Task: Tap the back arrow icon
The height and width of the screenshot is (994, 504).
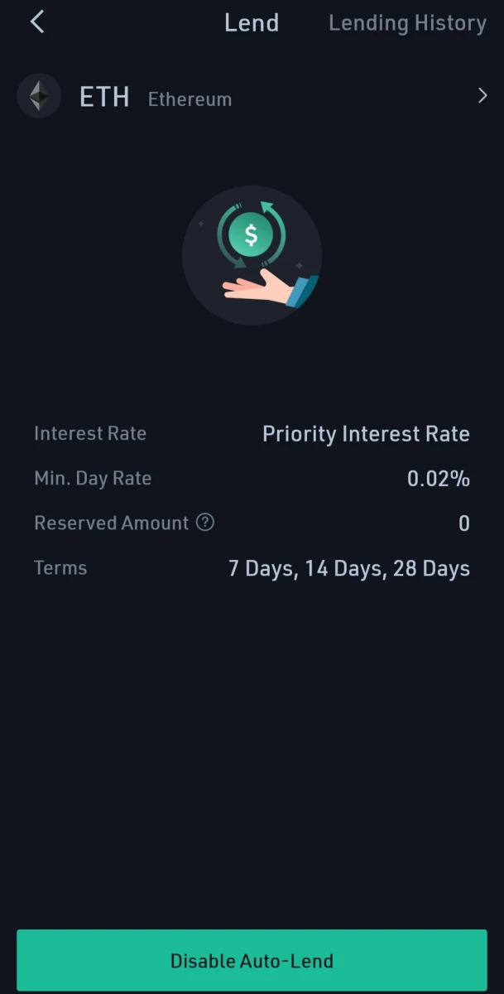Action: point(37,22)
